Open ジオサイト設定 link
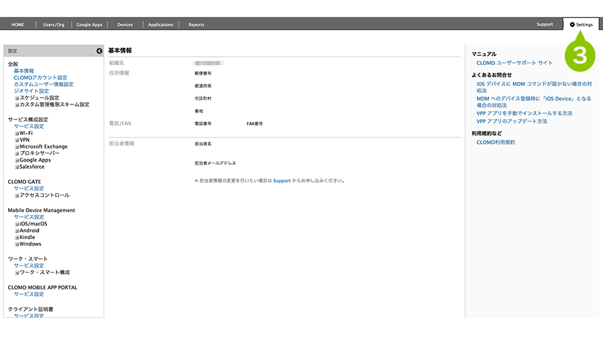603x339 pixels. pos(31,91)
